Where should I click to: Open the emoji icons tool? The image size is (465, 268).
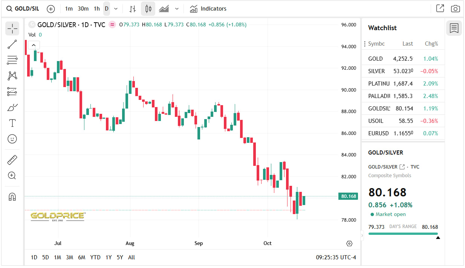click(x=12, y=139)
